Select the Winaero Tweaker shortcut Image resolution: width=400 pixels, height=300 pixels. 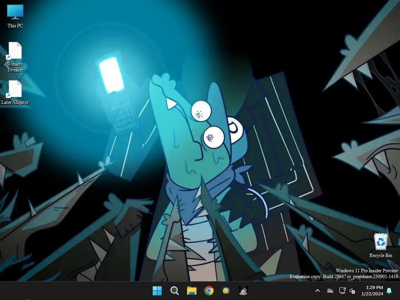click(x=15, y=57)
